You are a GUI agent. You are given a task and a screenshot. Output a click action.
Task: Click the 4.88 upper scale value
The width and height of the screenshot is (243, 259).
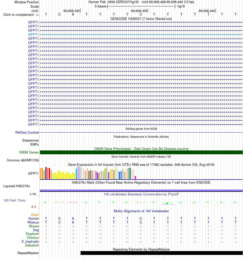33,194
